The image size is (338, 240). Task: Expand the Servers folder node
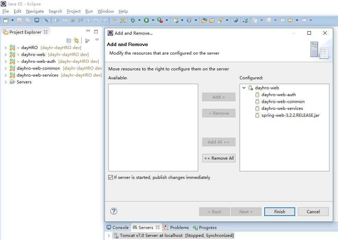click(5, 82)
